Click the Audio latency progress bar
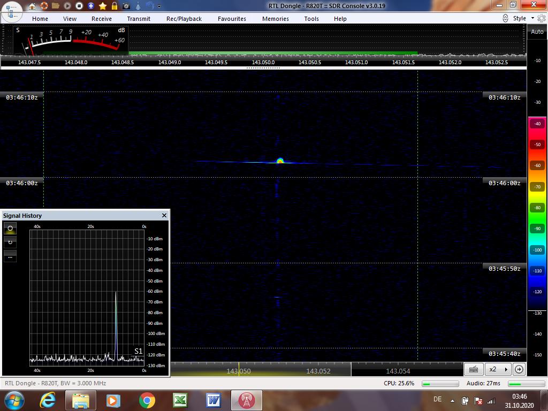548x411 pixels. (x=527, y=384)
